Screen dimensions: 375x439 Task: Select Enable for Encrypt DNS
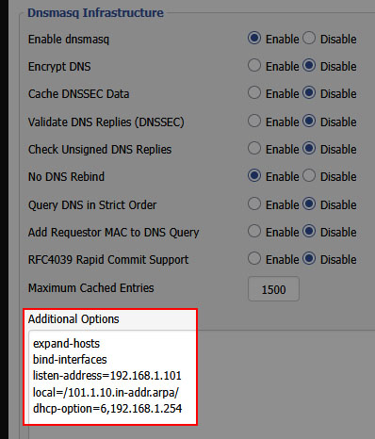(254, 66)
